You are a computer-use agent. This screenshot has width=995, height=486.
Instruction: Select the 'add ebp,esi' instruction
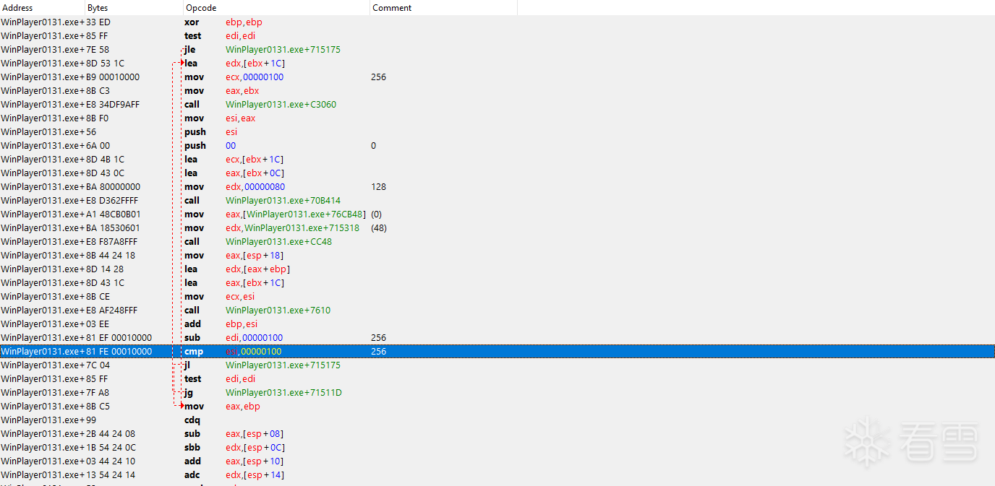pyautogui.click(x=497, y=324)
